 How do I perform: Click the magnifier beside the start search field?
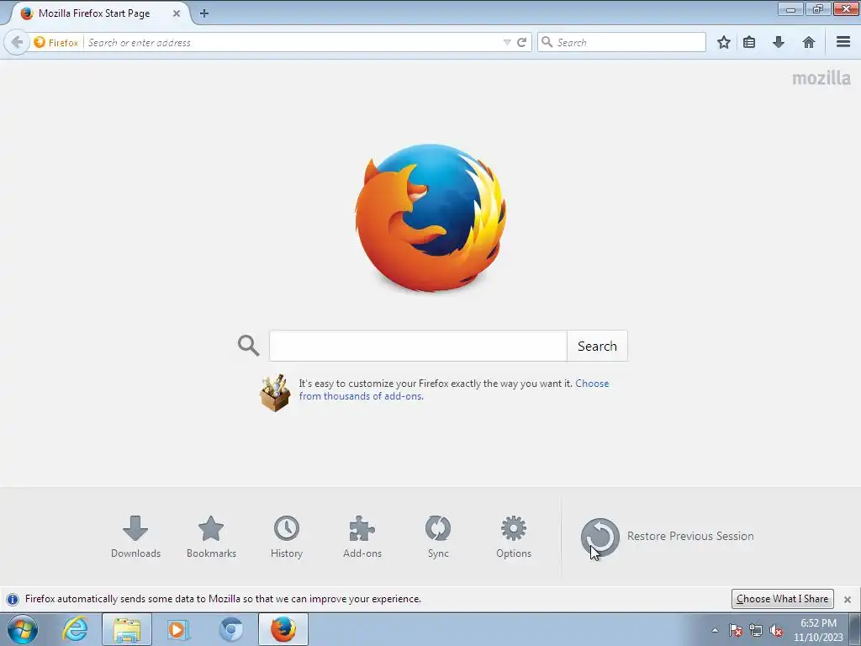click(x=248, y=346)
